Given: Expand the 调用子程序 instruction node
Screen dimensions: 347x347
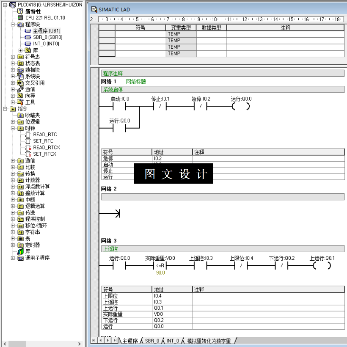Looking at the screenshot, I should [x=13, y=258].
